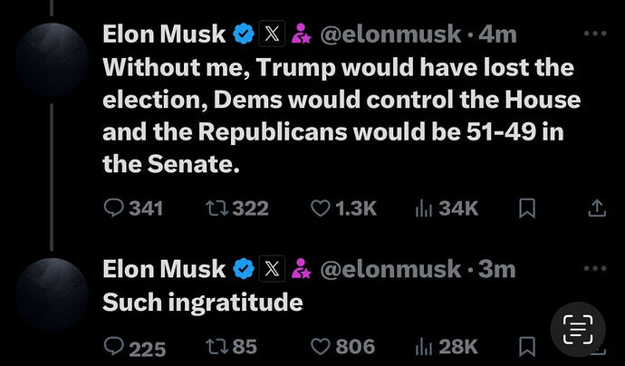Open the first post's profile avatar

pyautogui.click(x=53, y=60)
